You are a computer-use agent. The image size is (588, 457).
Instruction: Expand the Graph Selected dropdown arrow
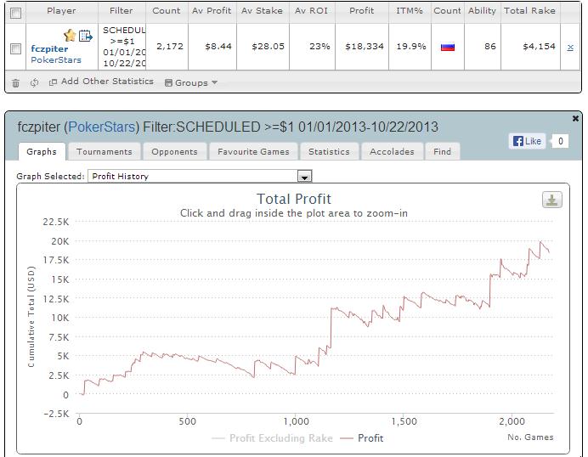[304, 176]
